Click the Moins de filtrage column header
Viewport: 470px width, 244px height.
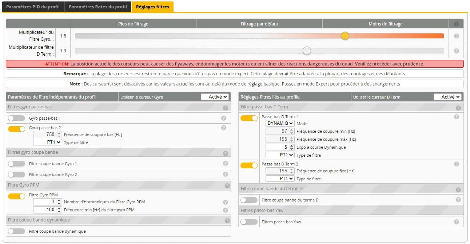(x=386, y=24)
